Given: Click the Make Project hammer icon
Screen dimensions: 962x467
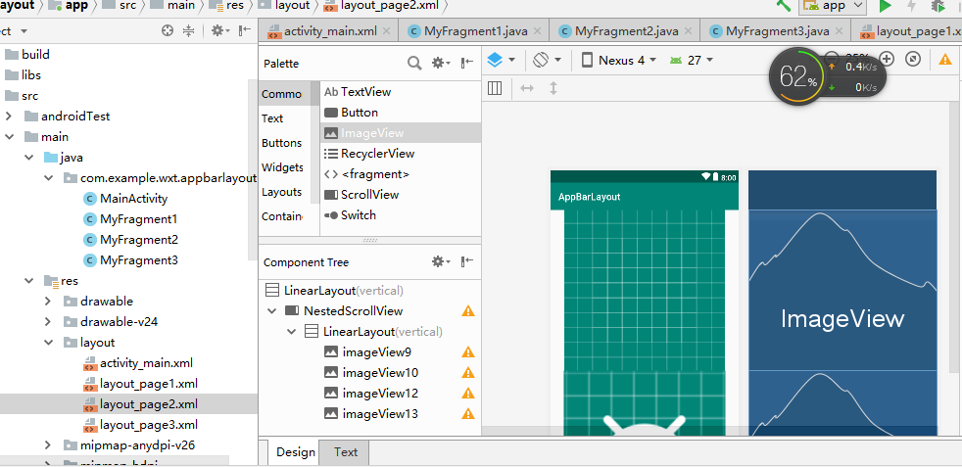Looking at the screenshot, I should pyautogui.click(x=783, y=5).
